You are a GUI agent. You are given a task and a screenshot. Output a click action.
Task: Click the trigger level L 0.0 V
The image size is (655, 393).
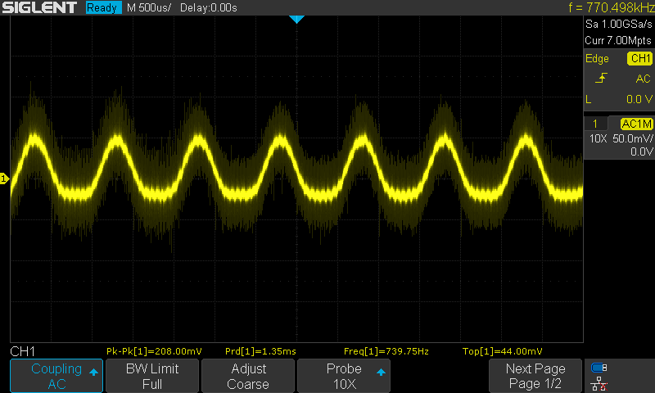coord(619,99)
